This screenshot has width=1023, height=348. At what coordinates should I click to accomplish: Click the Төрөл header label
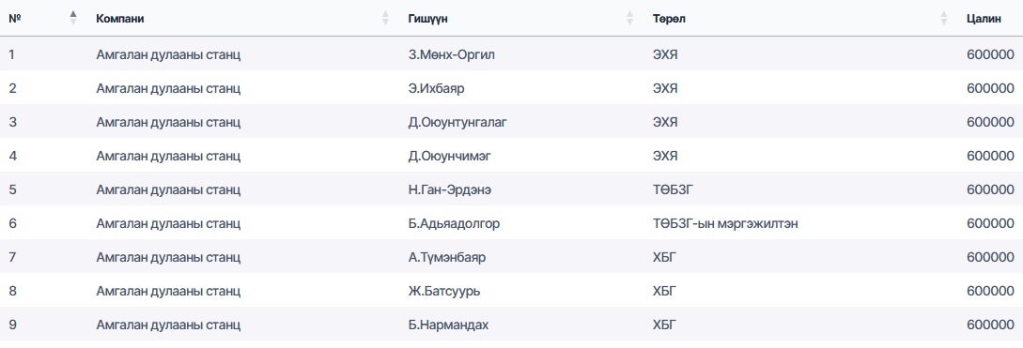coord(669,19)
